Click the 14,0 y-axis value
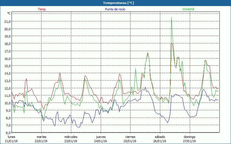The image size is (231, 144). point(8,73)
